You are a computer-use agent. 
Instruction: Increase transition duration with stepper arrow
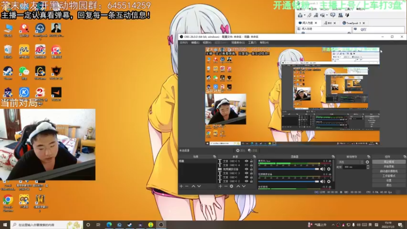coord(368,166)
